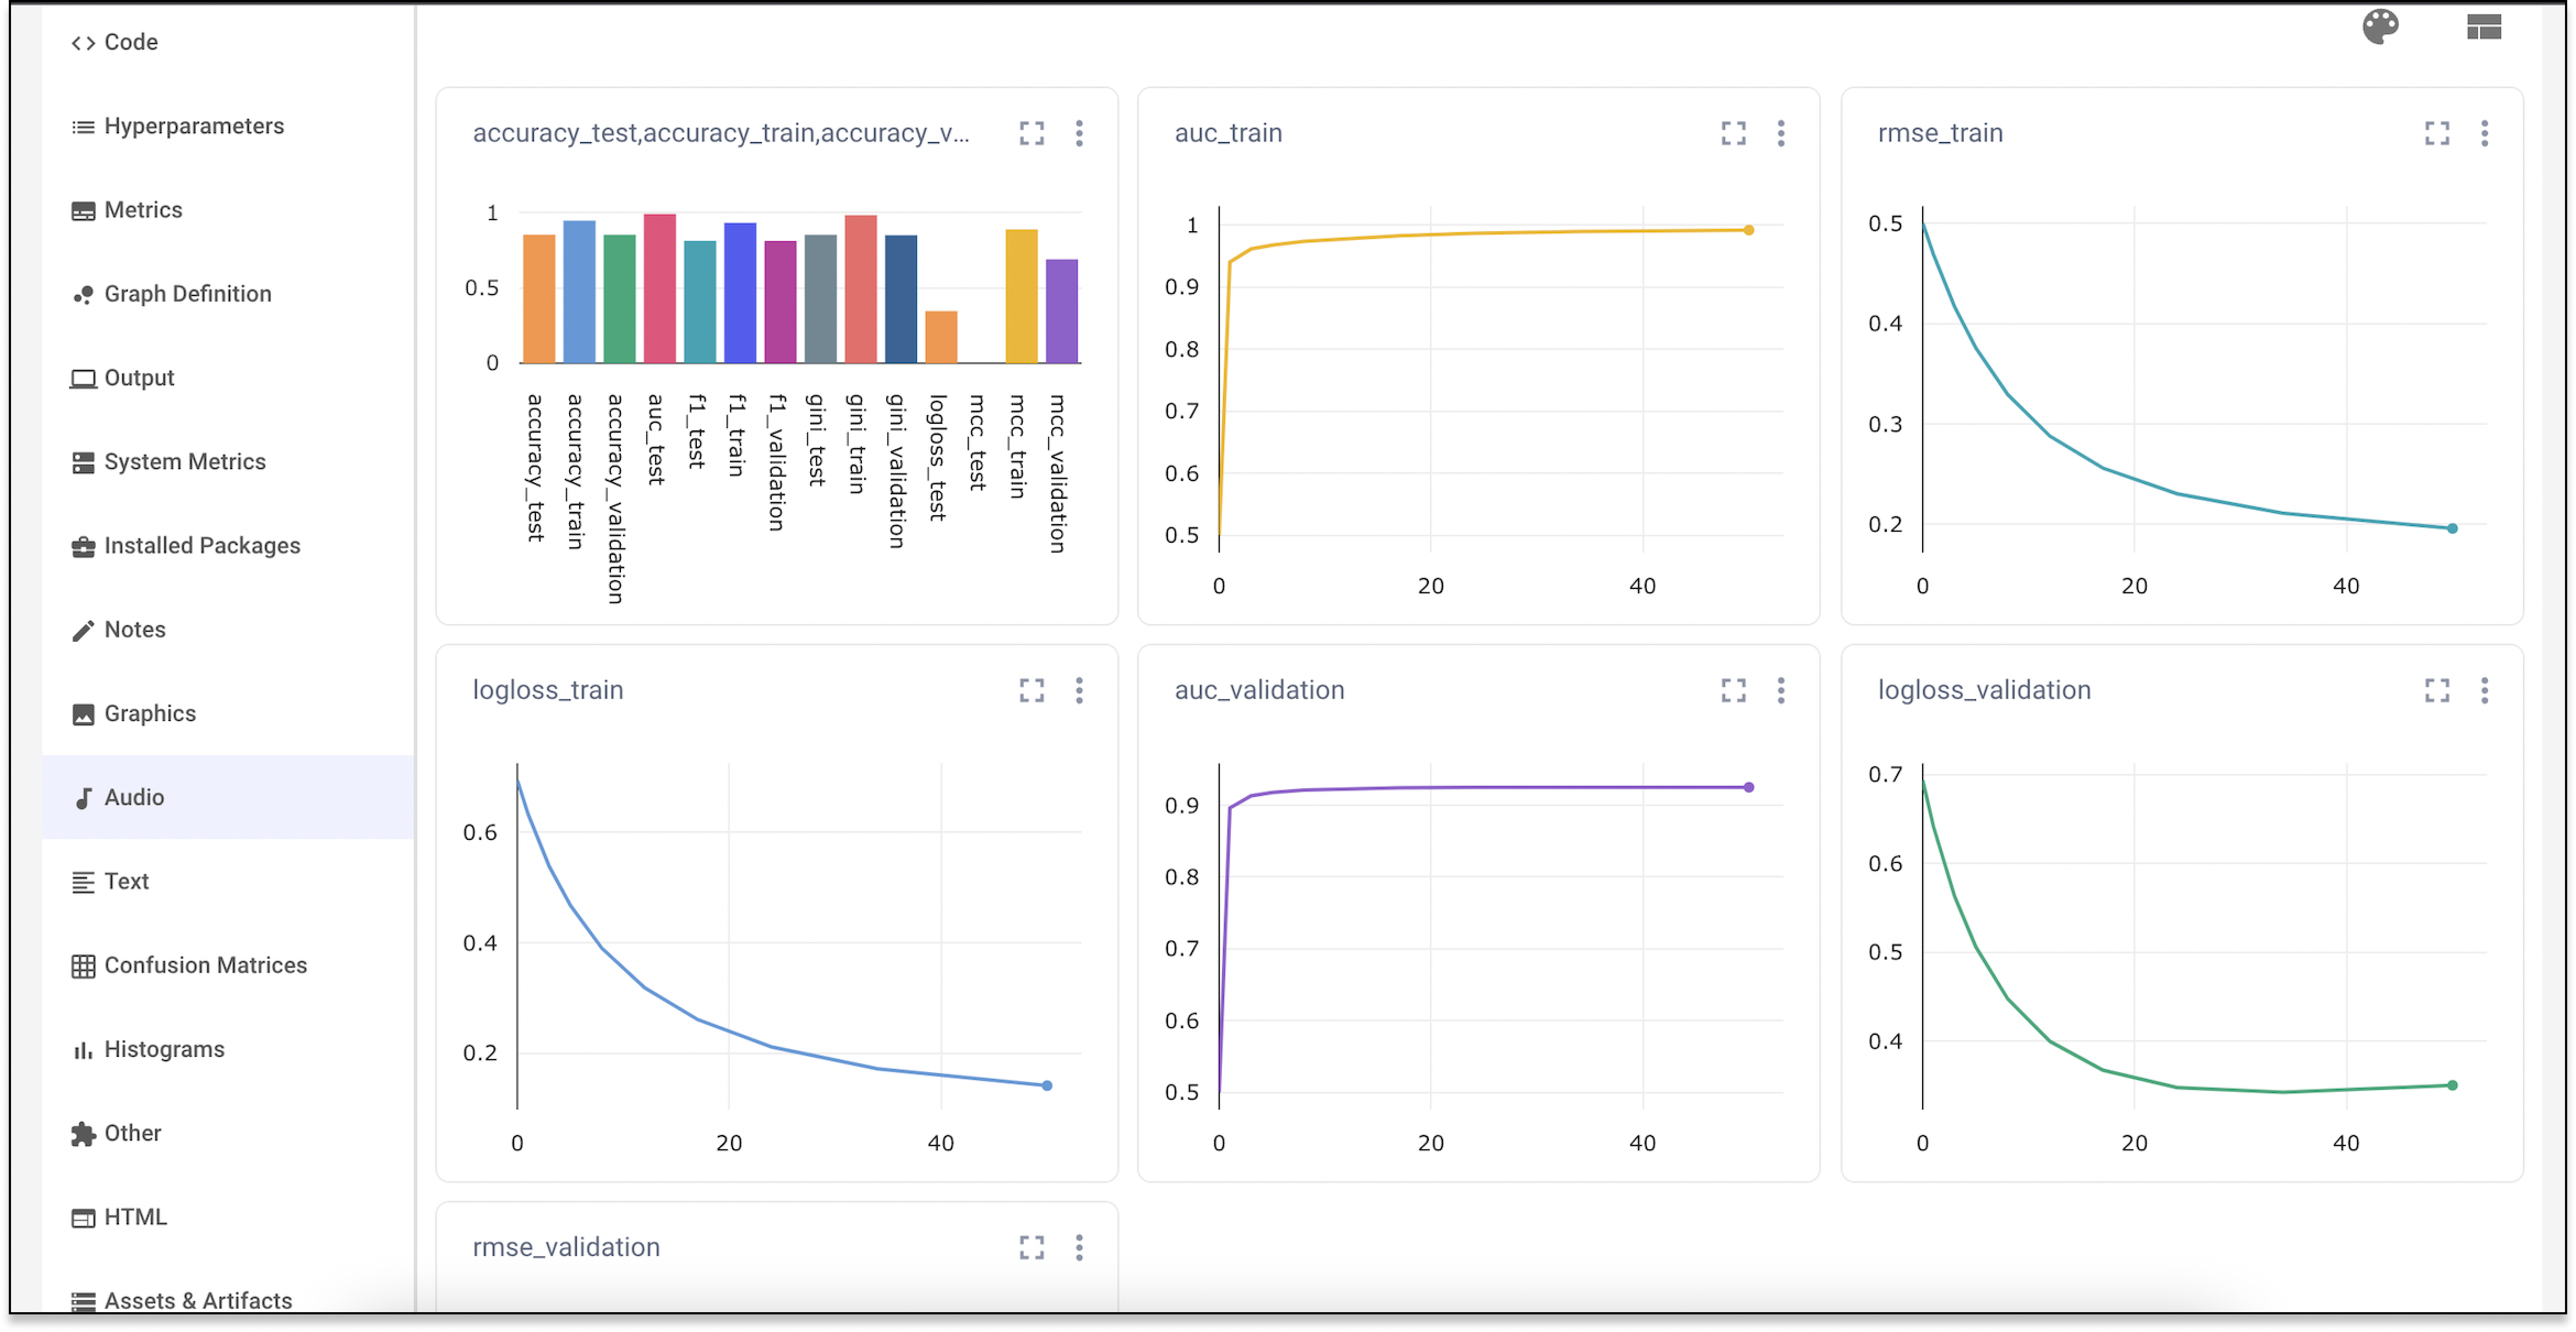Click the logloss_validation chart title
2576x1332 pixels.
[1984, 690]
